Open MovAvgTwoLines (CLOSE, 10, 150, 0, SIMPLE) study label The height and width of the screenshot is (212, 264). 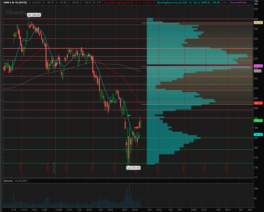[x=184, y=2]
